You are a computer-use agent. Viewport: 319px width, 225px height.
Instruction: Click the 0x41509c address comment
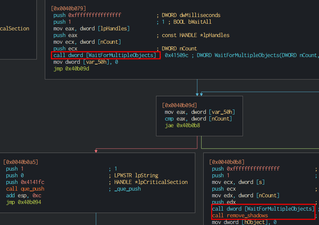point(177,55)
